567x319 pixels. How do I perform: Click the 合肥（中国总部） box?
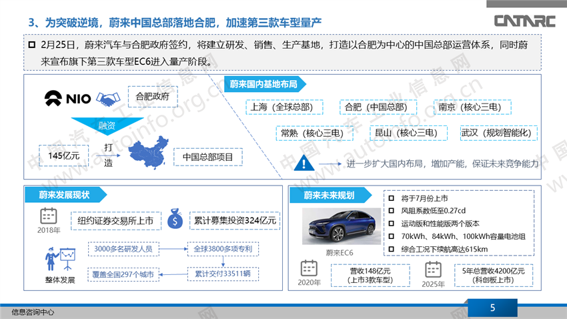click(x=378, y=107)
